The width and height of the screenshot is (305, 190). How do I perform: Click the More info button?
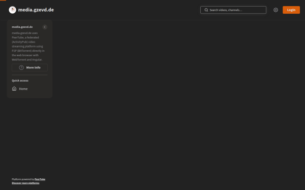[x=29, y=67]
